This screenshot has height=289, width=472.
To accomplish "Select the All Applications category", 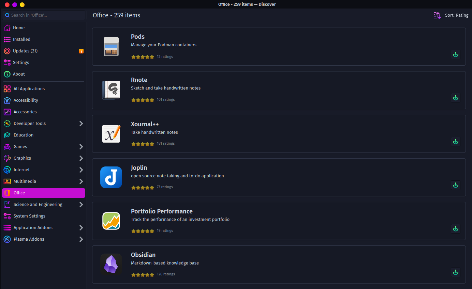I will pos(44,89).
